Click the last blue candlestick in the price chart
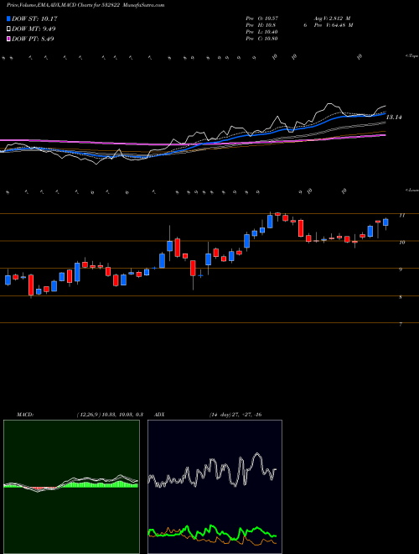Viewport: 419px width, 554px height. point(385,222)
